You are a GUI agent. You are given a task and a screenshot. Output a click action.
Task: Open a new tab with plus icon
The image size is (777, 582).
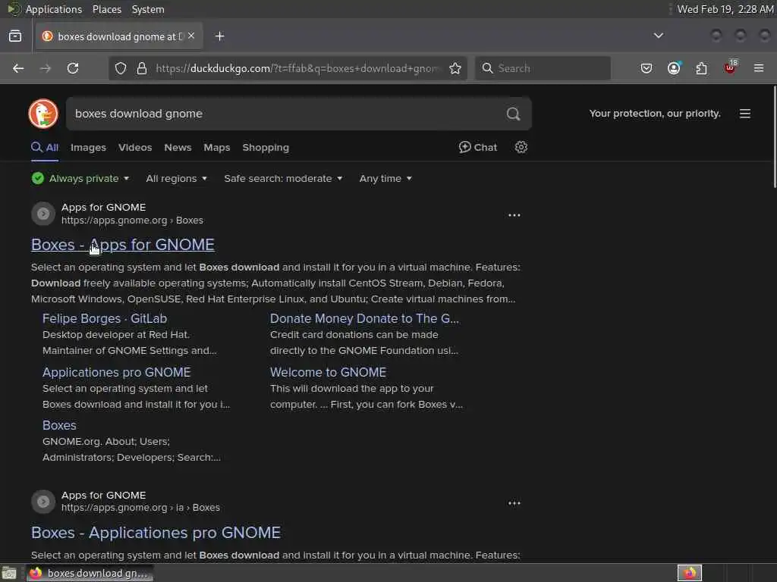220,36
